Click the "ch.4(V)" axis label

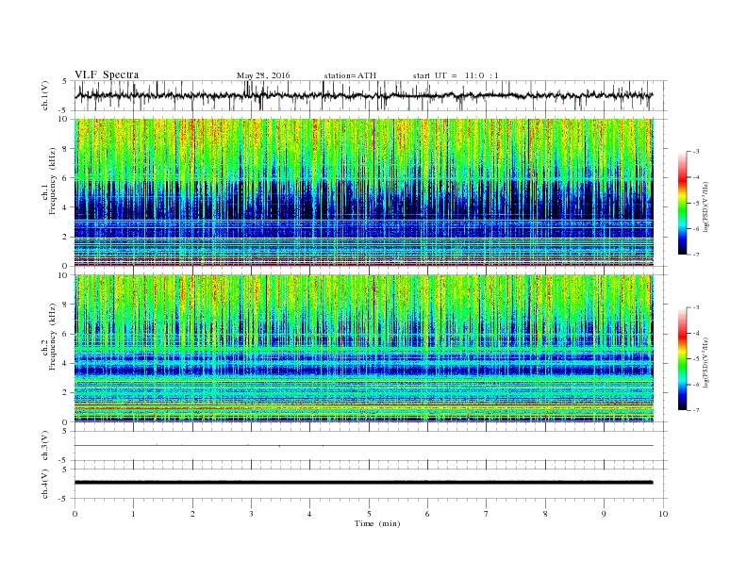point(45,484)
